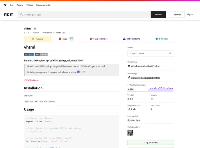The image size is (200, 148).
Task: Click the collaborator avatar thumbnail
Action: pyautogui.click(x=130, y=133)
